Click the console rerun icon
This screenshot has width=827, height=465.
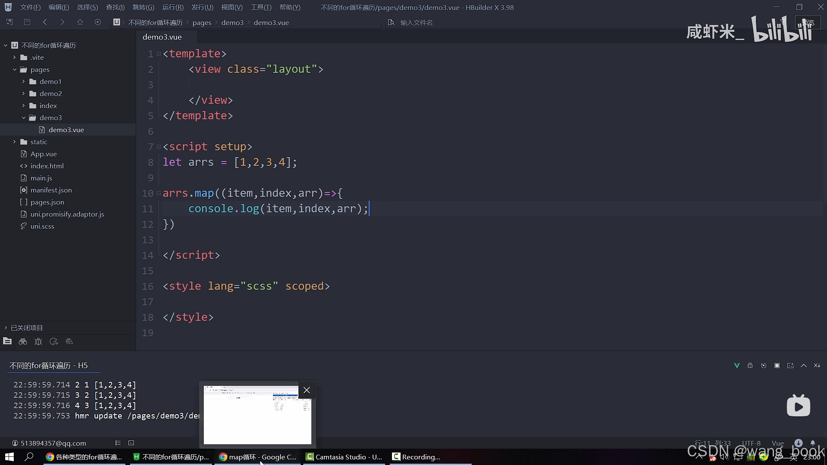[x=764, y=366]
